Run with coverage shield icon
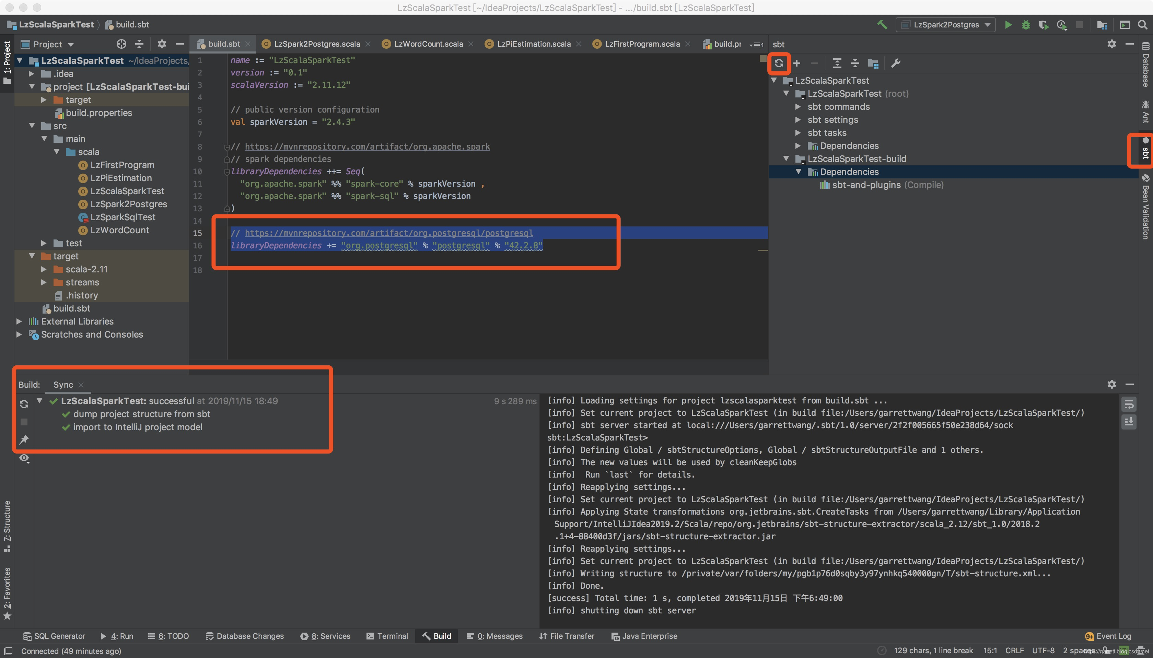Screen dimensions: 1153x658 1043,25
